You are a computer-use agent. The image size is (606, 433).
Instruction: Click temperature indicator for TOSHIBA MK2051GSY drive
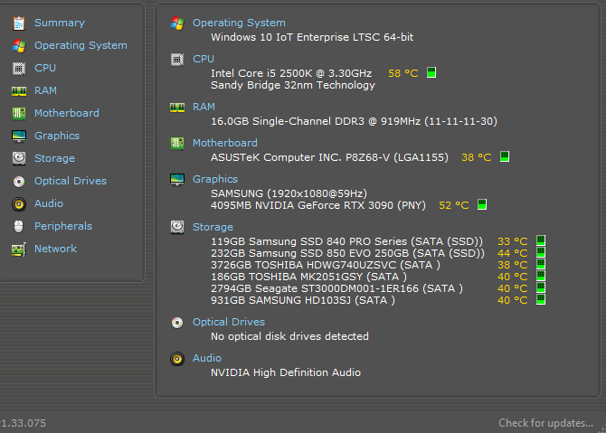(x=541, y=276)
